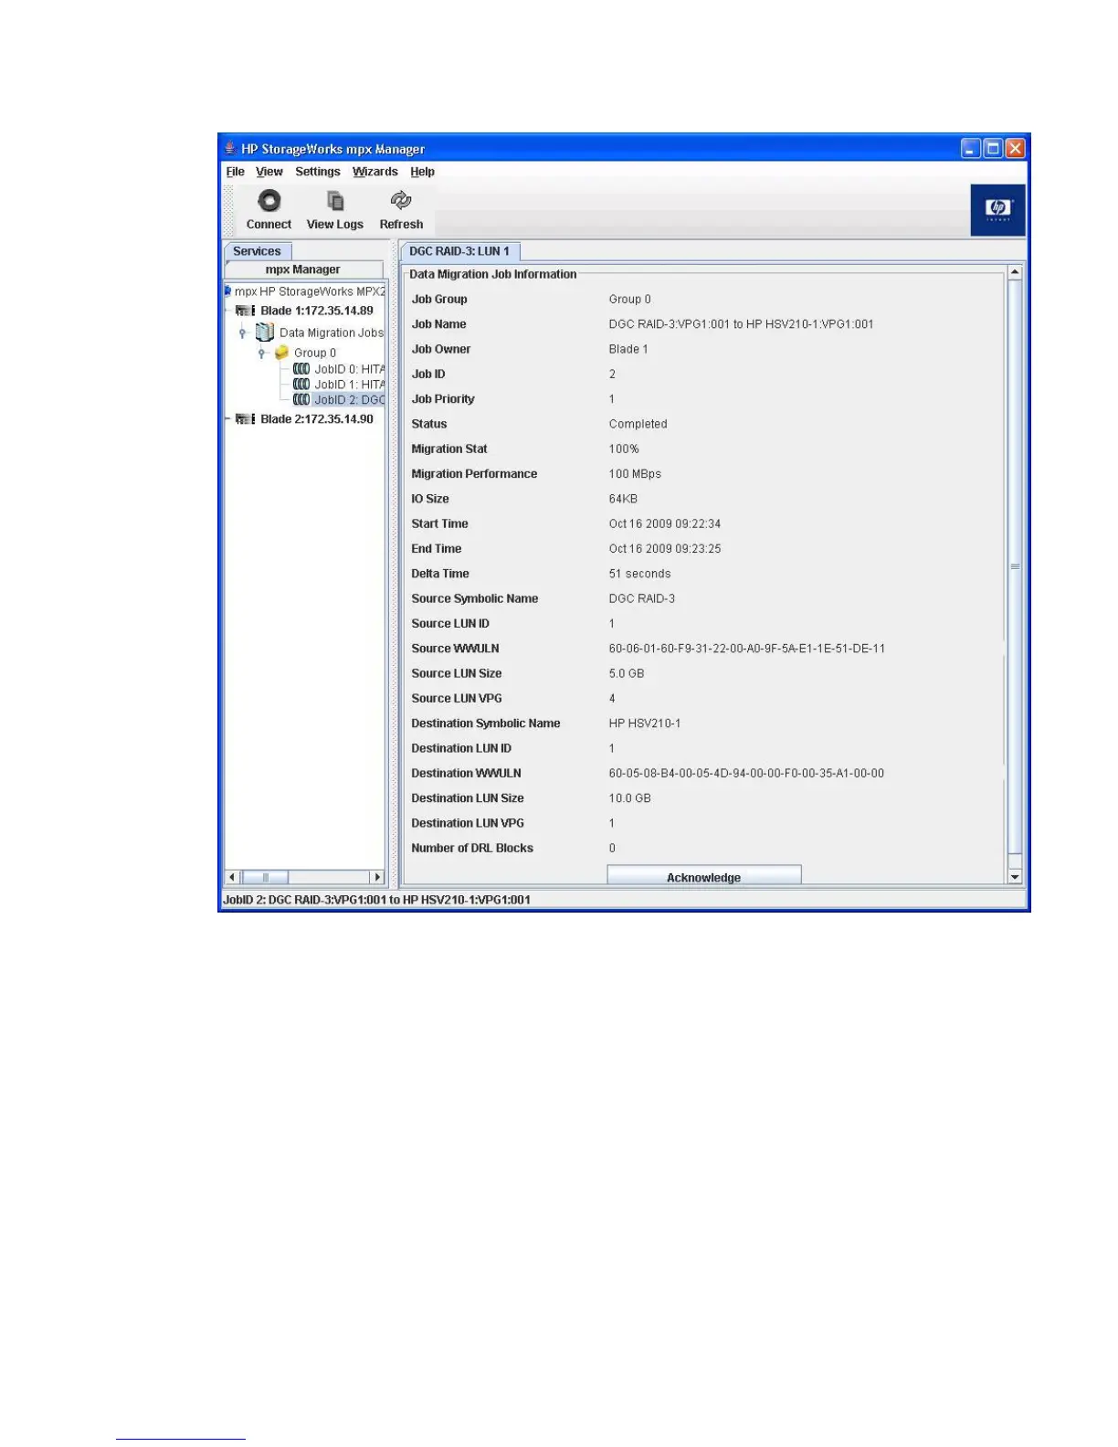Click the Source WWULN value starting 60-06-01-60
Screen dimensions: 1118x1447
click(747, 649)
